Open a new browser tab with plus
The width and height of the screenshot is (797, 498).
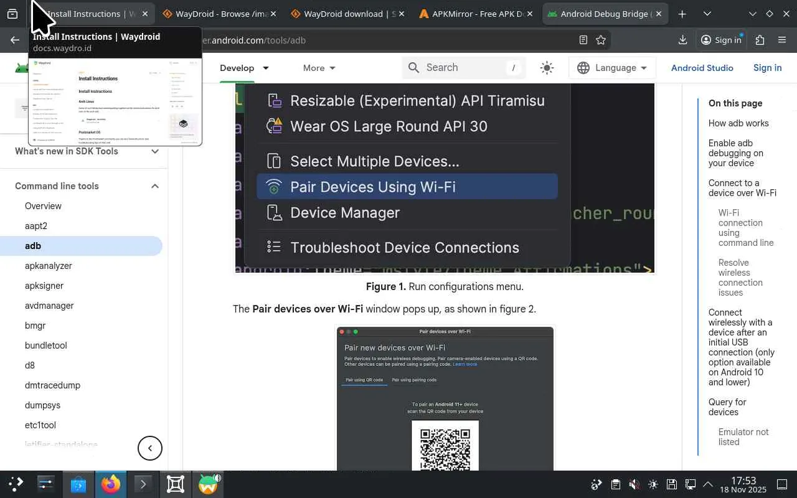[x=682, y=14]
